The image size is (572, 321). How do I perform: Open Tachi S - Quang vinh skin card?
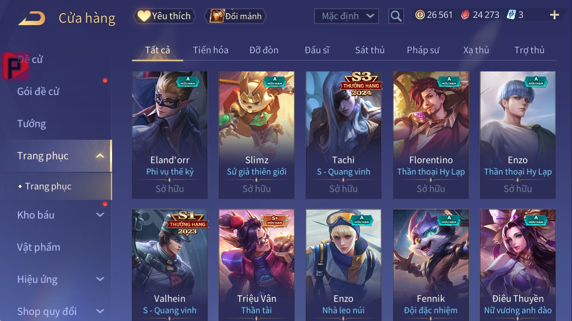pyautogui.click(x=343, y=135)
